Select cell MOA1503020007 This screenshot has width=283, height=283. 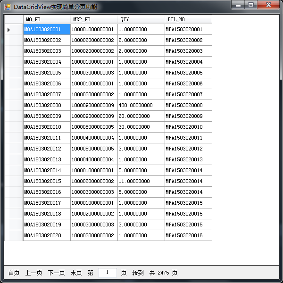click(x=47, y=94)
